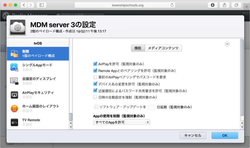This screenshot has width=250, height=148.
Task: Click the settings pane scrollbar down arrow
Action: point(242,127)
